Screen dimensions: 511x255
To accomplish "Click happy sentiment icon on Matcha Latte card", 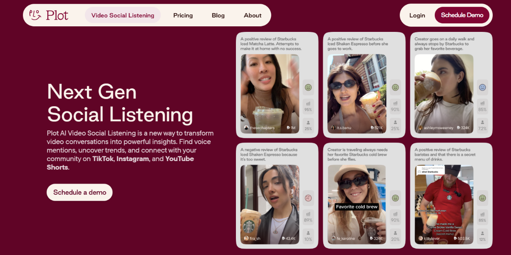I will [x=308, y=87].
